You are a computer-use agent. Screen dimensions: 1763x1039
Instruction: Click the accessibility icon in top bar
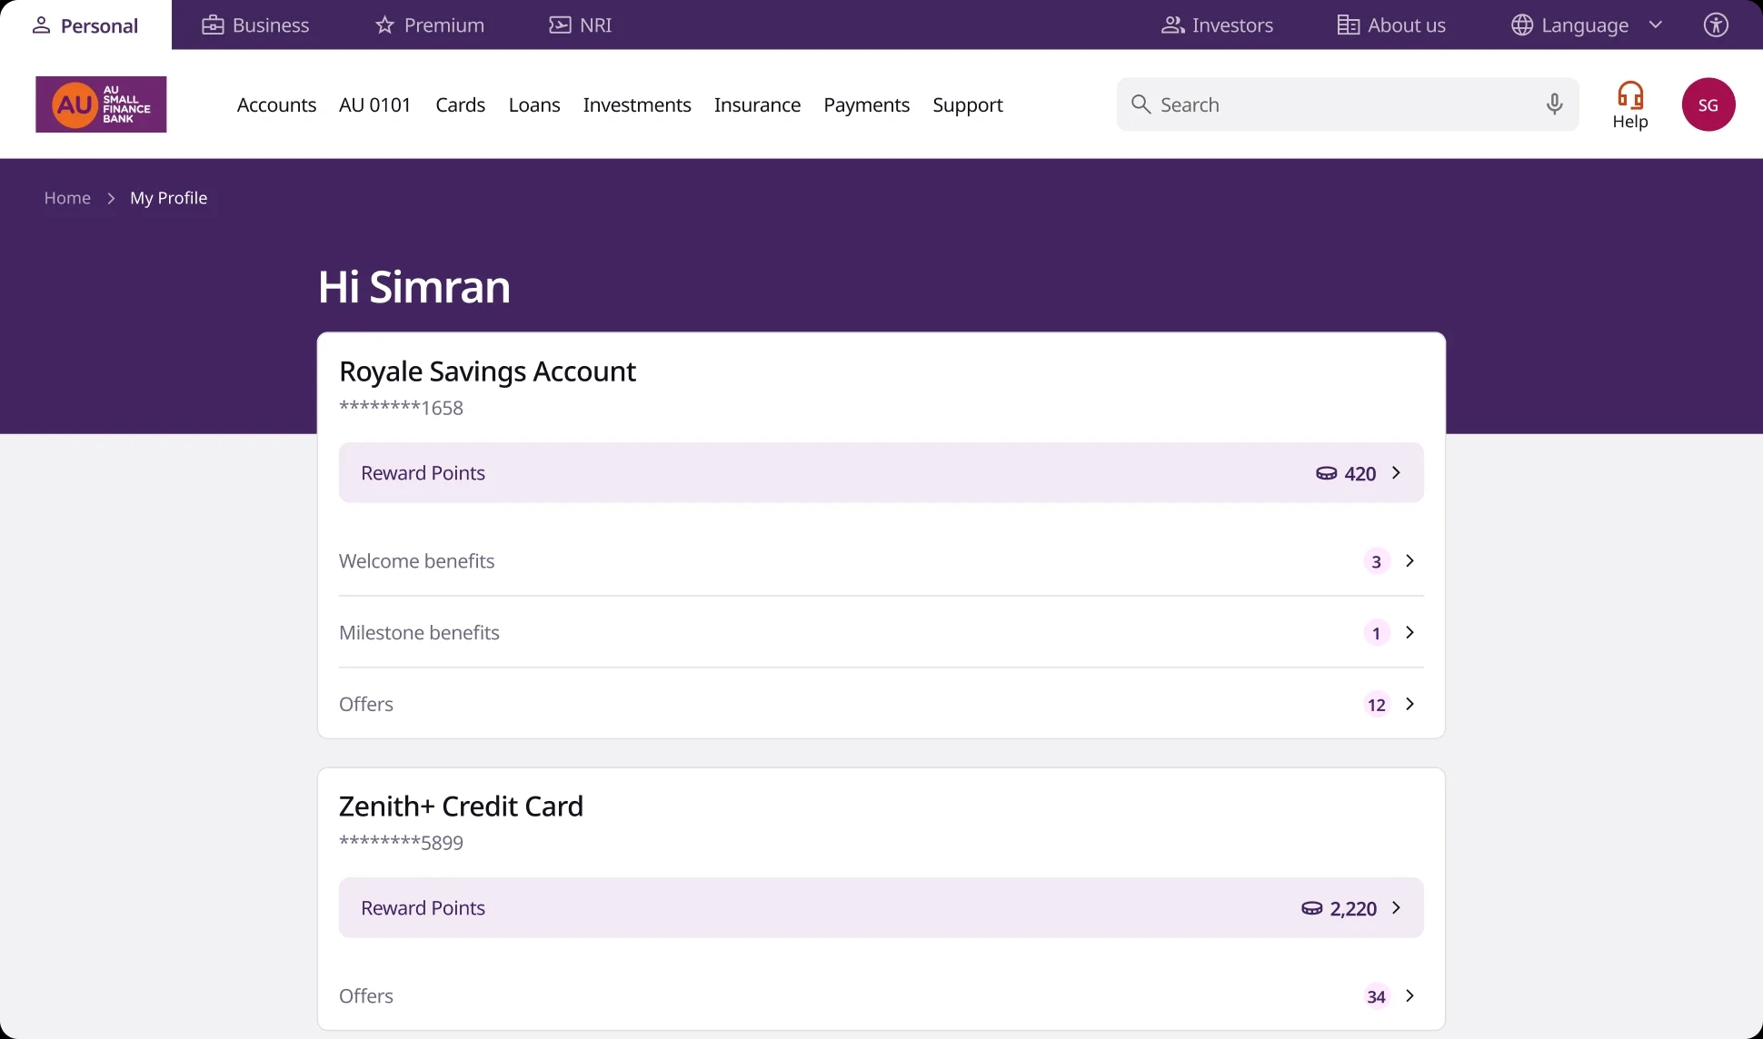pyautogui.click(x=1716, y=25)
